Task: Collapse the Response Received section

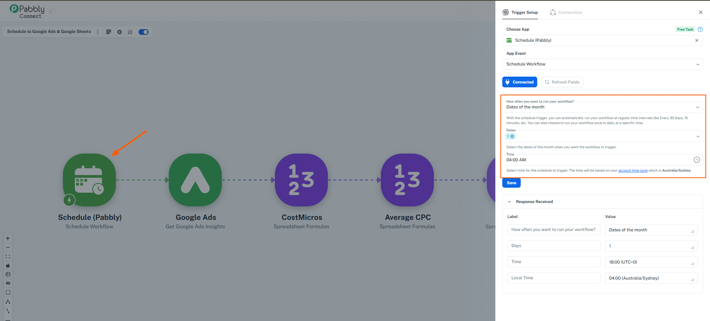Action: pyautogui.click(x=510, y=201)
